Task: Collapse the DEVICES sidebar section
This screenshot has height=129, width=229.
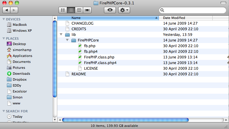Action: pos(4,19)
